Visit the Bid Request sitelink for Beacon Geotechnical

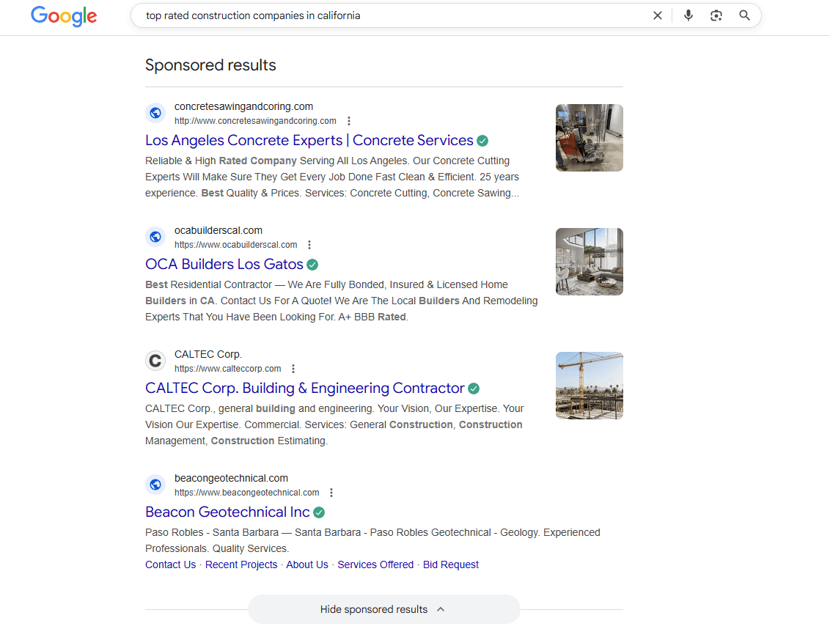450,564
